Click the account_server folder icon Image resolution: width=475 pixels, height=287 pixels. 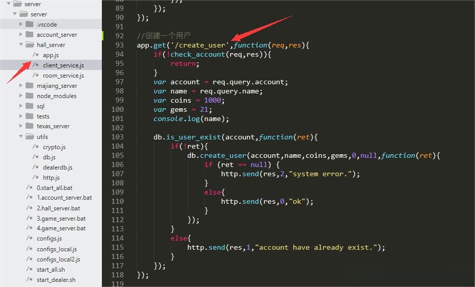tap(29, 34)
